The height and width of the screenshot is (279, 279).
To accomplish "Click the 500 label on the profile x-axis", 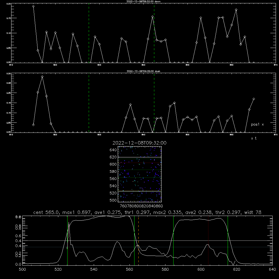I will pos(22,270).
